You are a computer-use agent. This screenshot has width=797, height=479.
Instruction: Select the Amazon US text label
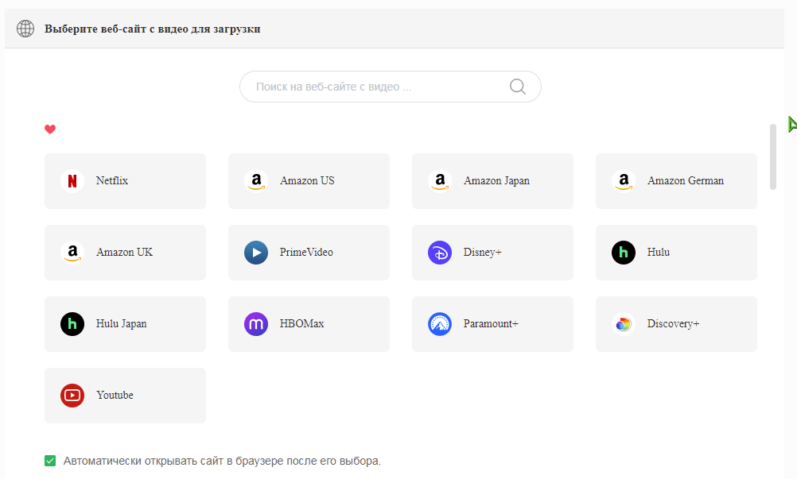point(307,180)
